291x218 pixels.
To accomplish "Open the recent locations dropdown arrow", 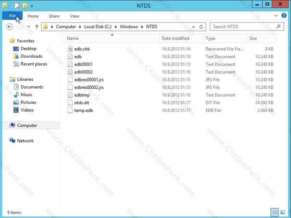I will coord(28,27).
